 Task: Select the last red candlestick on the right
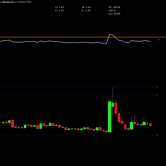click(150, 124)
